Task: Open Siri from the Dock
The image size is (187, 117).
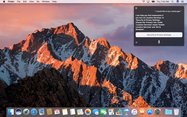Action: tap(18, 112)
